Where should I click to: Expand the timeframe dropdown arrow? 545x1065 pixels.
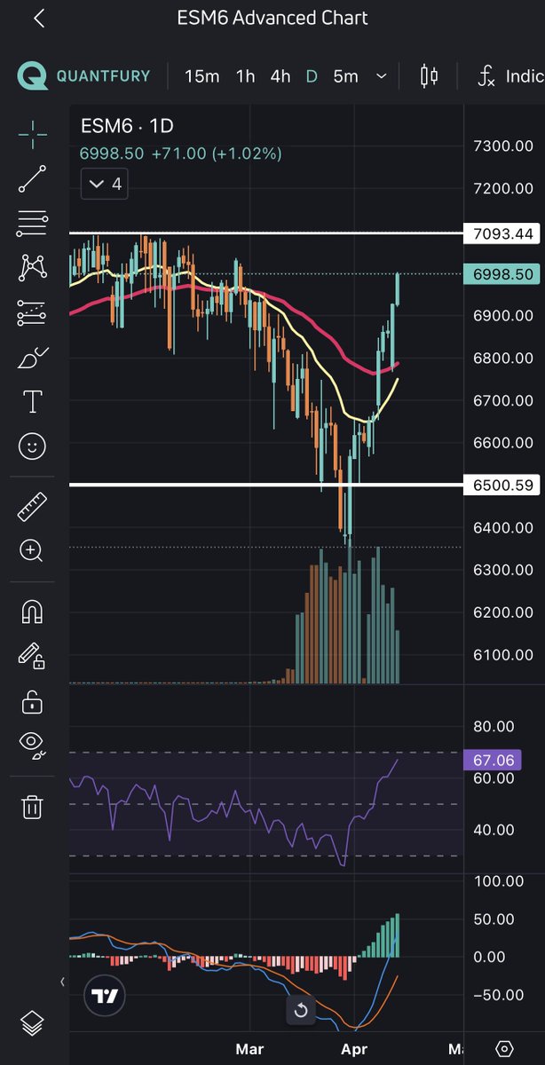(382, 77)
